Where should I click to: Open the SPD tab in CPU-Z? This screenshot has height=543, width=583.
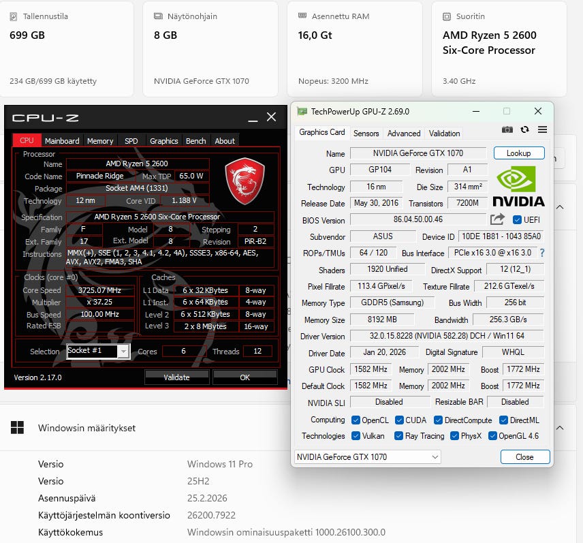pyautogui.click(x=131, y=141)
